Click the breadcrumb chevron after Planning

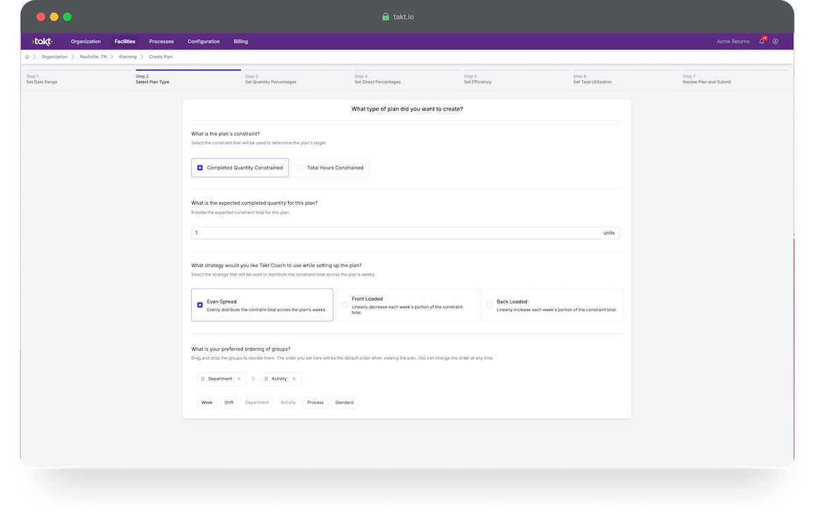(143, 57)
